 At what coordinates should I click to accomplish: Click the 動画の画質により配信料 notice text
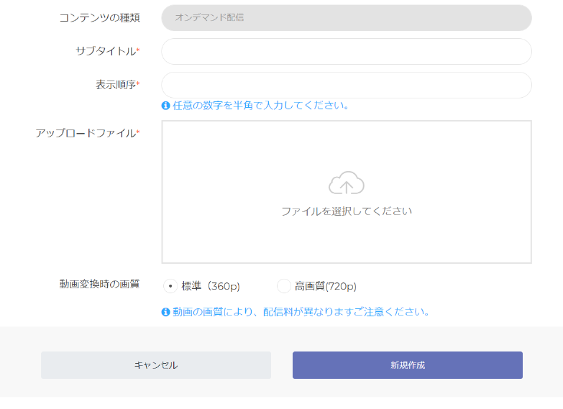coord(301,312)
